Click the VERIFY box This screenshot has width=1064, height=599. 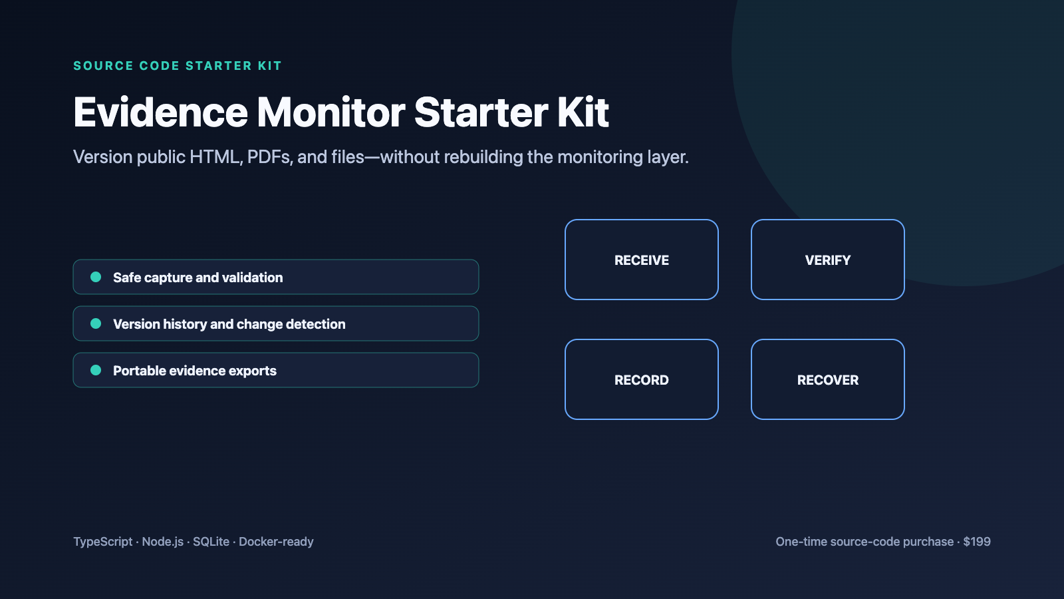point(828,260)
